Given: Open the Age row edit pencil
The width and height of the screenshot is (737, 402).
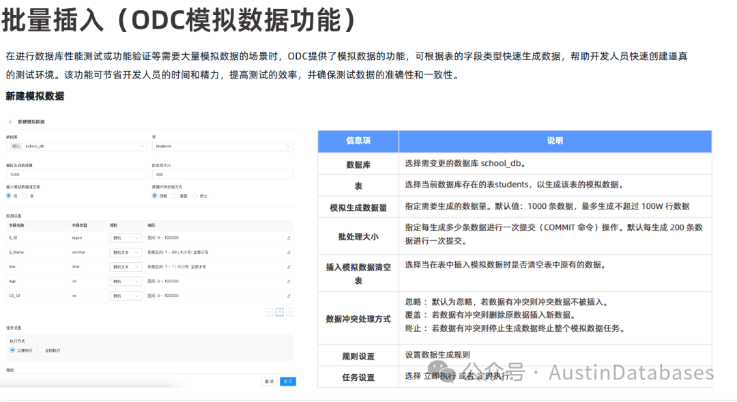Looking at the screenshot, I should pos(289,282).
